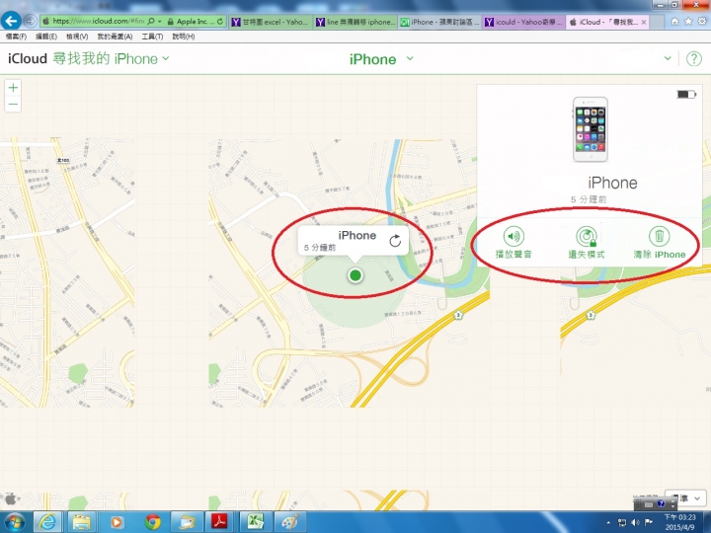Show hidden system tray icons arrow

click(608, 522)
